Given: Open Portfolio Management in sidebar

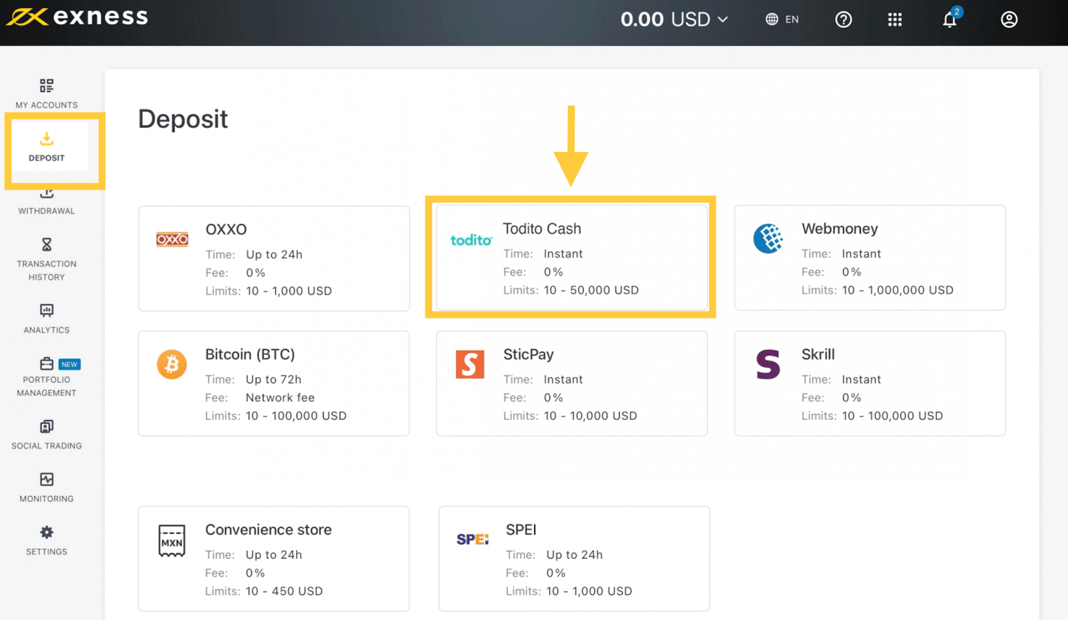Looking at the screenshot, I should [47, 377].
